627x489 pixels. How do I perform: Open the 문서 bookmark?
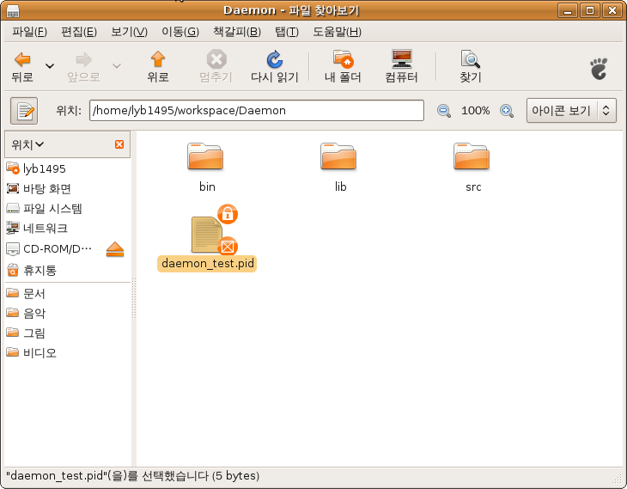click(x=26, y=293)
